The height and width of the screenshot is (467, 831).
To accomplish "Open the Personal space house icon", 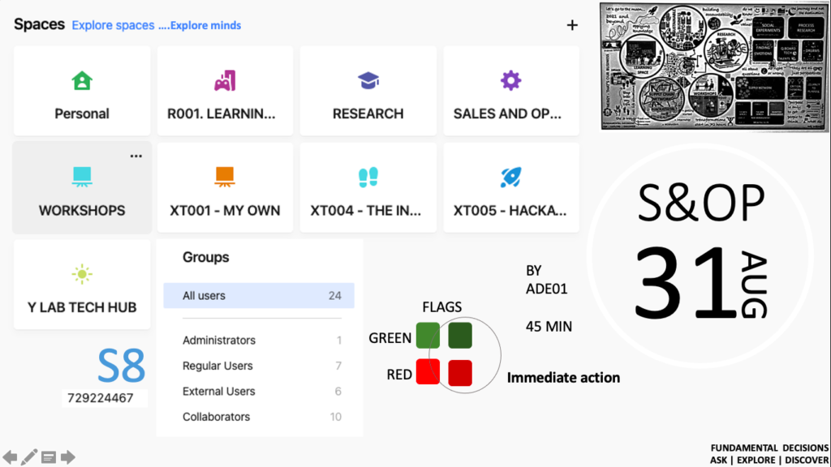I will [82, 81].
